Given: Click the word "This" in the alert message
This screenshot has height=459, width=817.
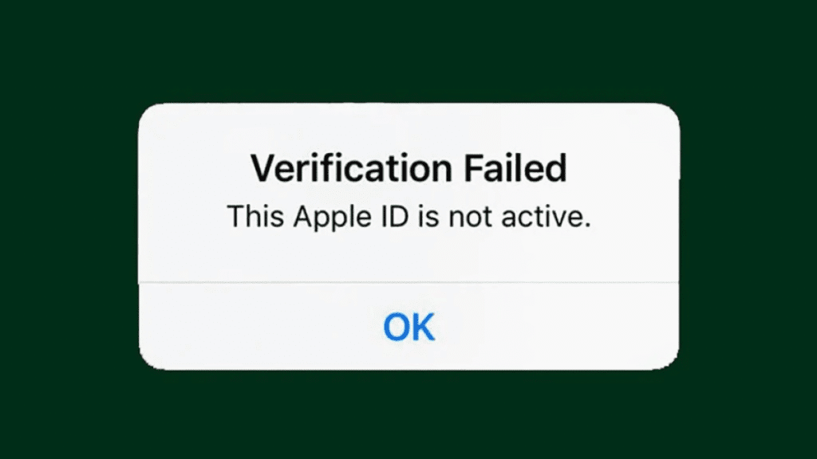Looking at the screenshot, I should [x=255, y=217].
